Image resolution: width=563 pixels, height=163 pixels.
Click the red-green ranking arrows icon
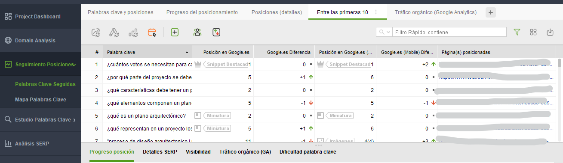[217, 32]
